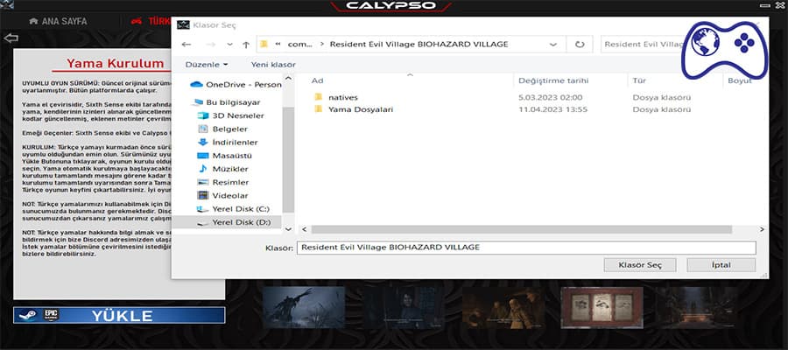This screenshot has height=350, width=788.
Task: Click the YÜKLE install button
Action: point(119,315)
